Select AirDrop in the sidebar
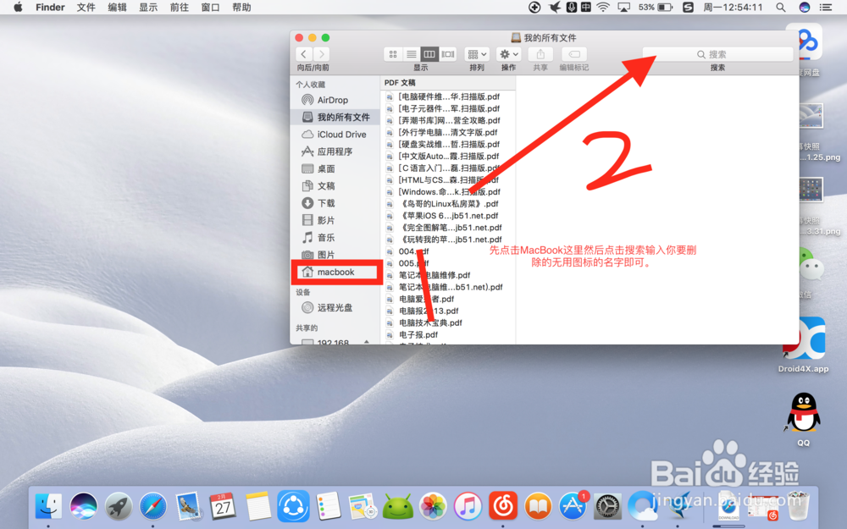This screenshot has width=847, height=529. 335,100
